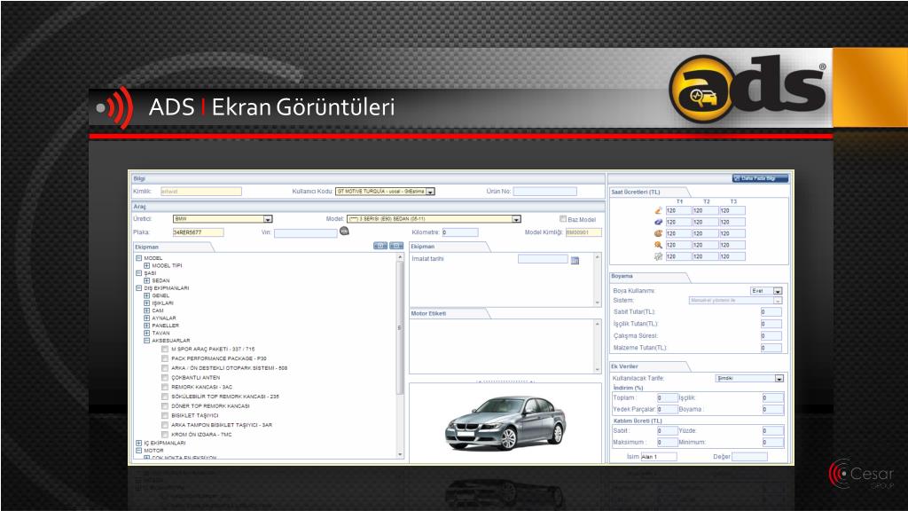Viewport: 908px width, 511px height.
Task: Click the Vin input field
Action: (x=306, y=233)
